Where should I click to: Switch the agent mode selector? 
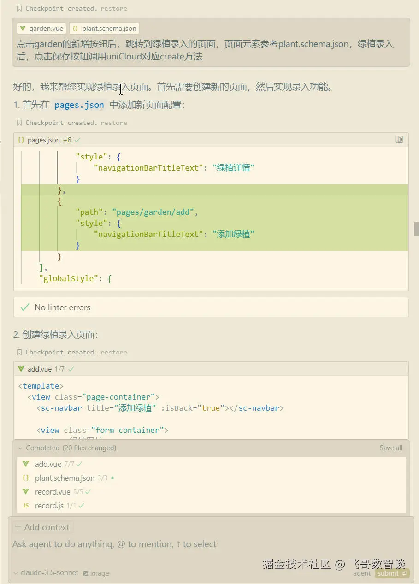coord(362,573)
